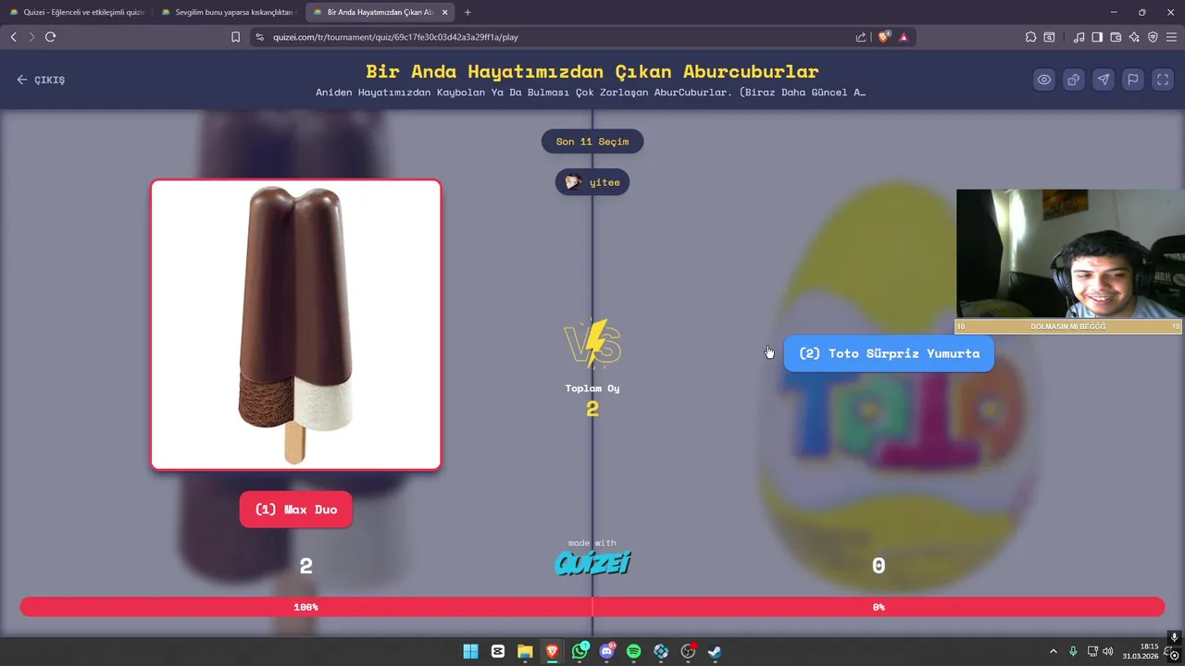Click the Quizei logo at bottom center
Viewport: 1185px width, 666px height.
tap(592, 562)
